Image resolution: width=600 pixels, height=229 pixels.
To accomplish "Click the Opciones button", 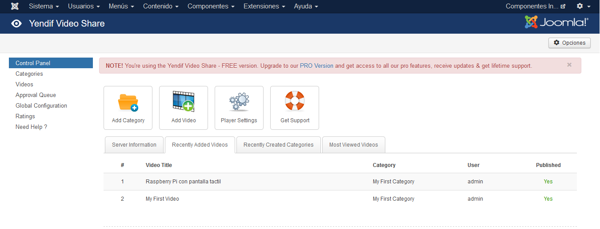I will click(570, 43).
